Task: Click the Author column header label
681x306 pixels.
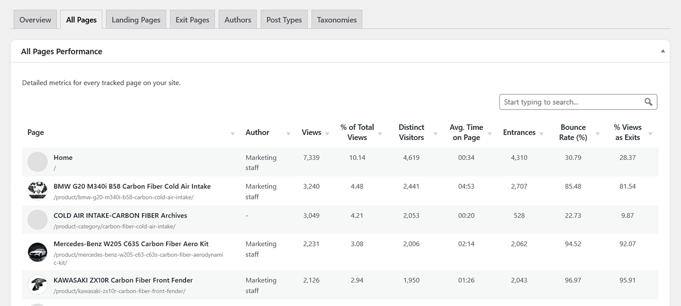Action: pos(257,133)
